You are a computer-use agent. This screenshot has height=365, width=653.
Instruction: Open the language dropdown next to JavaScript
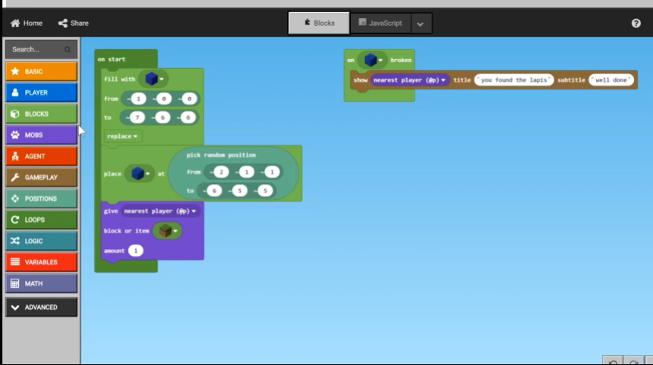(420, 23)
